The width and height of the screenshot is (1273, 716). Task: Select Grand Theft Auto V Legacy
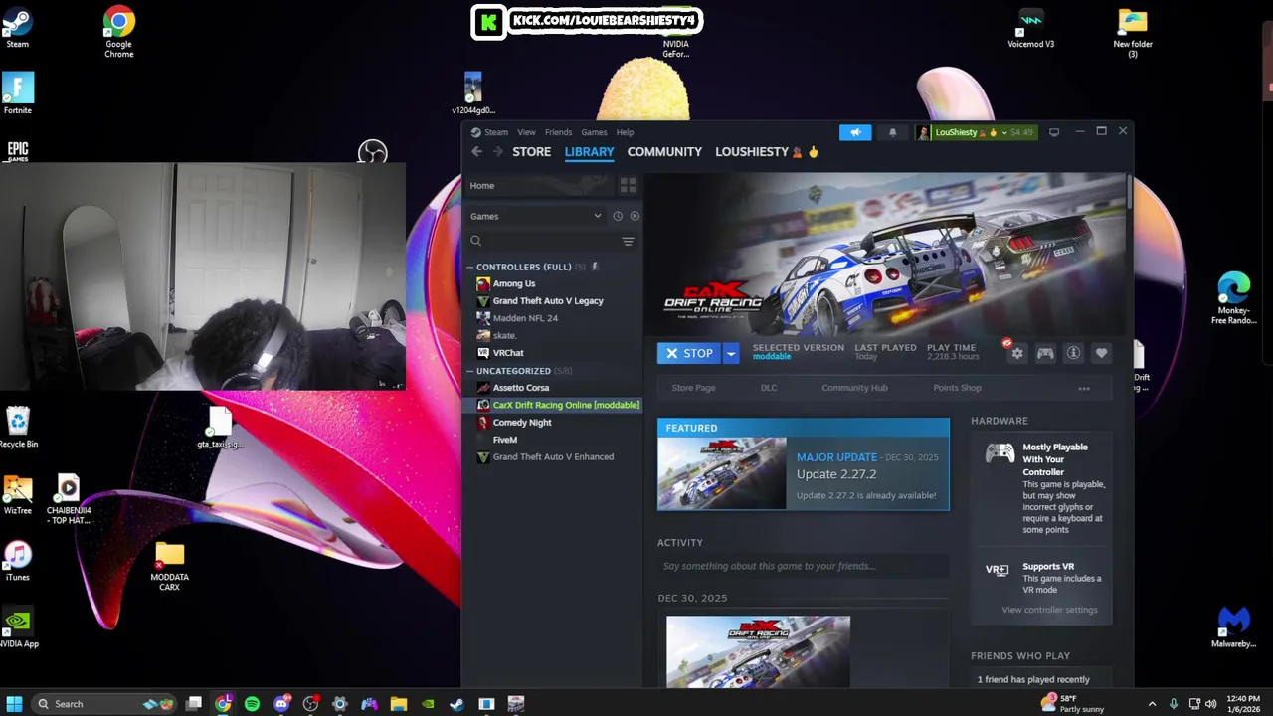coord(547,301)
